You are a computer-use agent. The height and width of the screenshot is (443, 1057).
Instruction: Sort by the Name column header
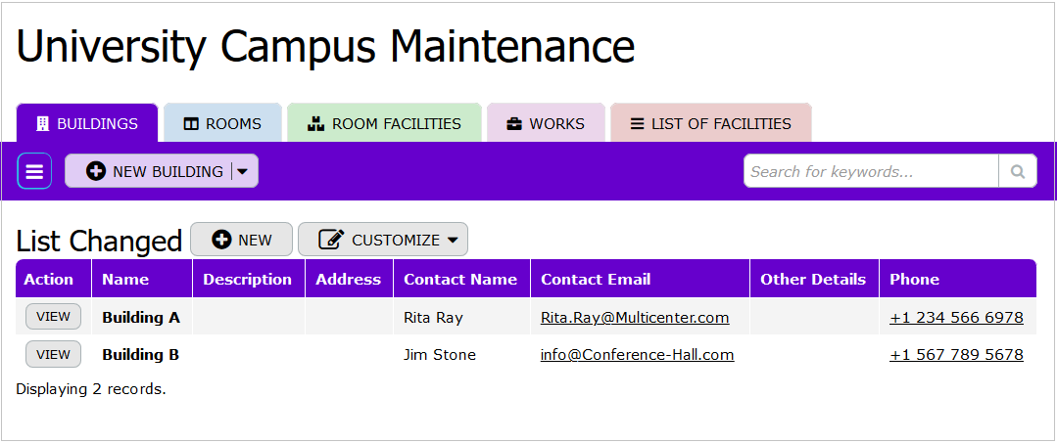[x=125, y=279]
